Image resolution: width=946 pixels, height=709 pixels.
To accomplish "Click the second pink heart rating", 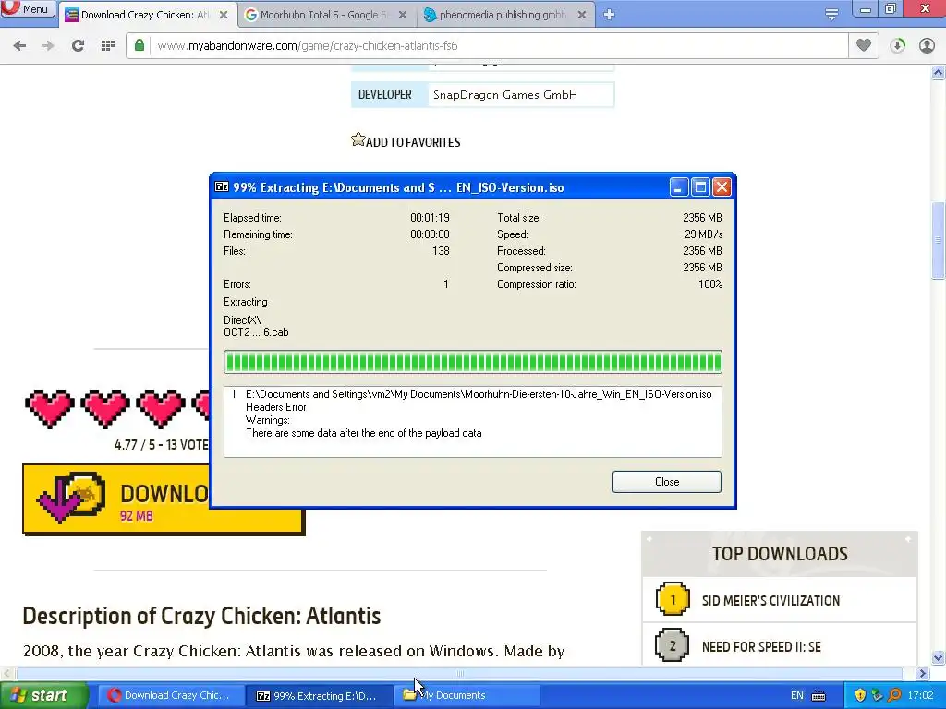I will point(105,409).
